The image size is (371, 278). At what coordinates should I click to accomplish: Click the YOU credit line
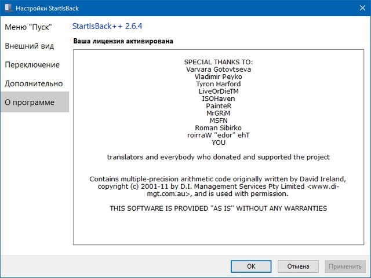(x=219, y=142)
